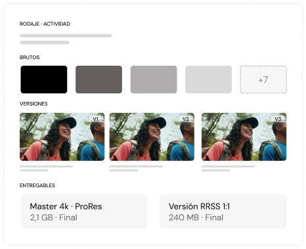
Task: Click the RODAJE - ACTIVIDAD heading
Action: 45,24
